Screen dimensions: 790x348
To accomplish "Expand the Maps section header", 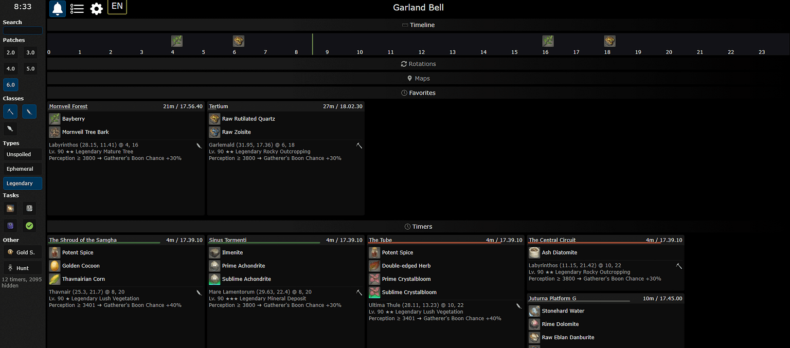I will click(x=418, y=78).
